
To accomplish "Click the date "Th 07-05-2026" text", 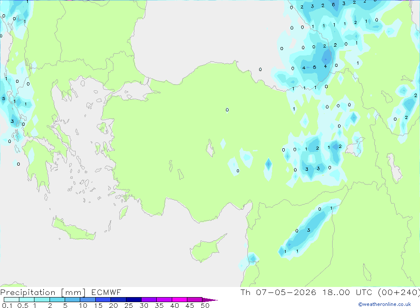I will tap(278, 292).
